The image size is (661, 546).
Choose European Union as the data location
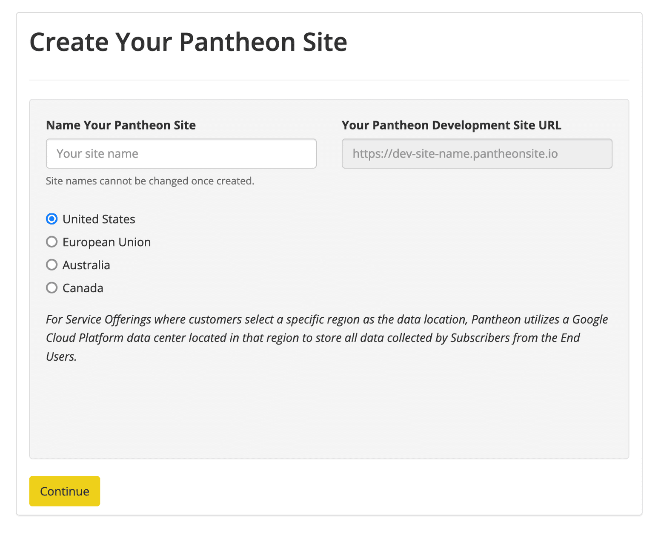click(x=52, y=241)
